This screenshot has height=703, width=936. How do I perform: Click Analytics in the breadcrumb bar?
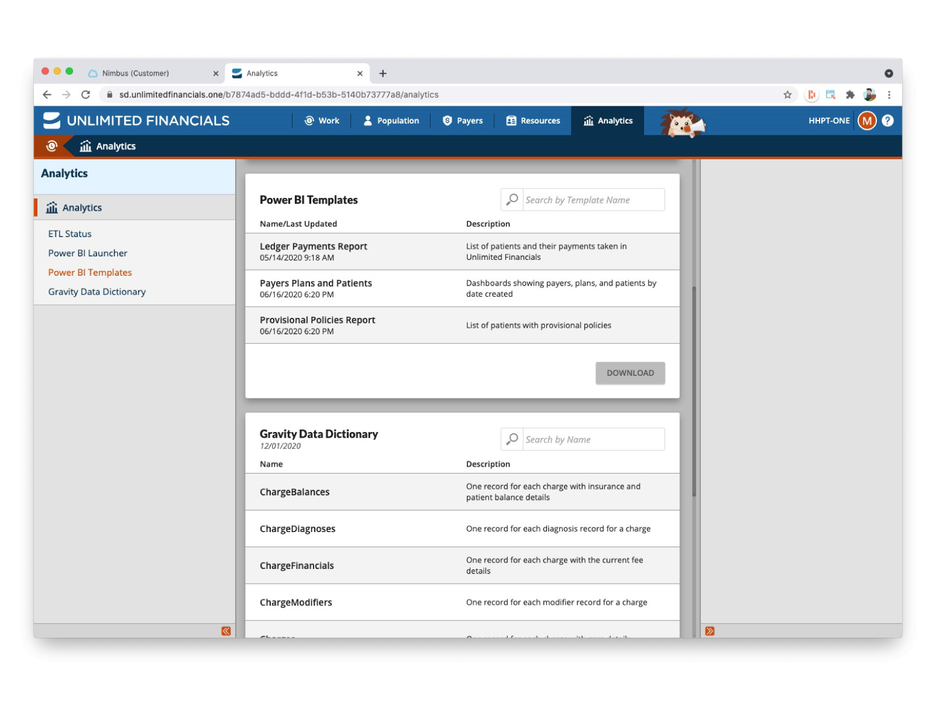(x=115, y=146)
